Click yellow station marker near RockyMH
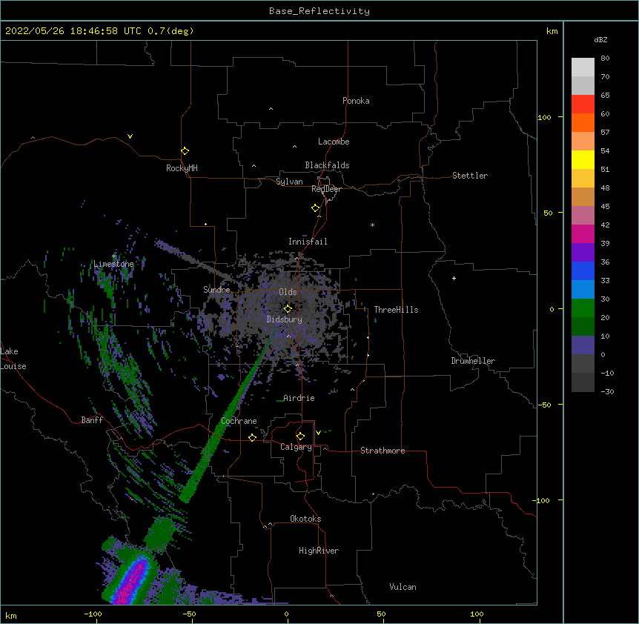This screenshot has height=624, width=639. pyautogui.click(x=185, y=151)
